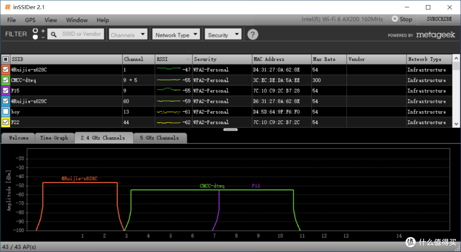The width and height of the screenshot is (461, 252).
Task: Click the filter plus icon
Action: [43, 31]
